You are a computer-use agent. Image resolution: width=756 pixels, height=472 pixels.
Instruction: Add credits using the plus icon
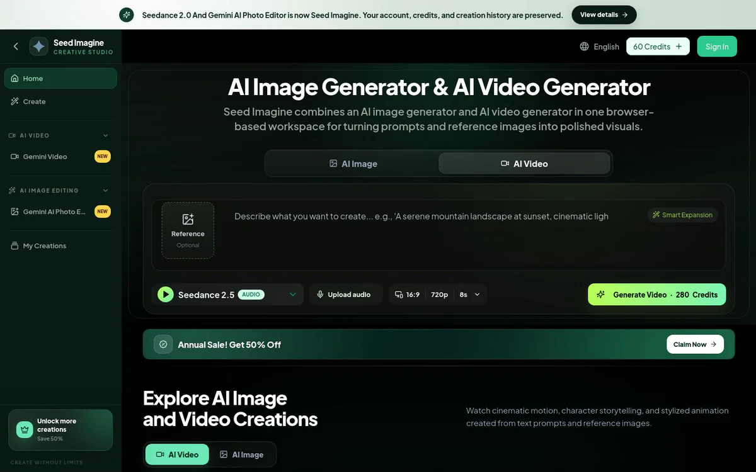679,47
